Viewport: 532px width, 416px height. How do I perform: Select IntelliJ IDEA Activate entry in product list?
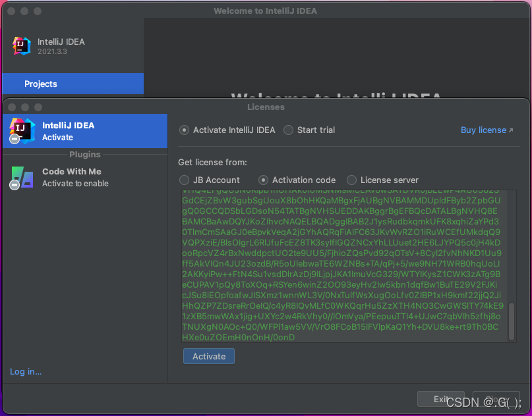(x=85, y=131)
